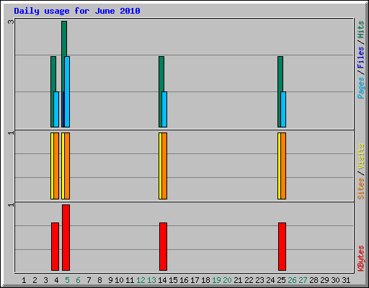
Task: Click the cyan Pages bar for day 25
Action: (x=283, y=109)
